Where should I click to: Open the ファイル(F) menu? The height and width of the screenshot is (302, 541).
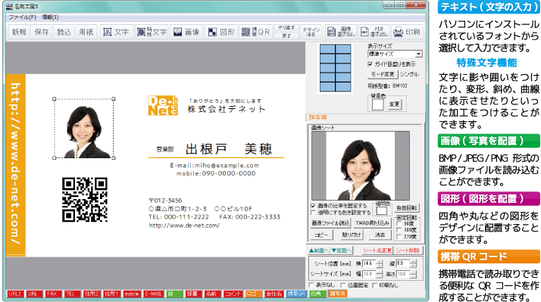point(23,17)
